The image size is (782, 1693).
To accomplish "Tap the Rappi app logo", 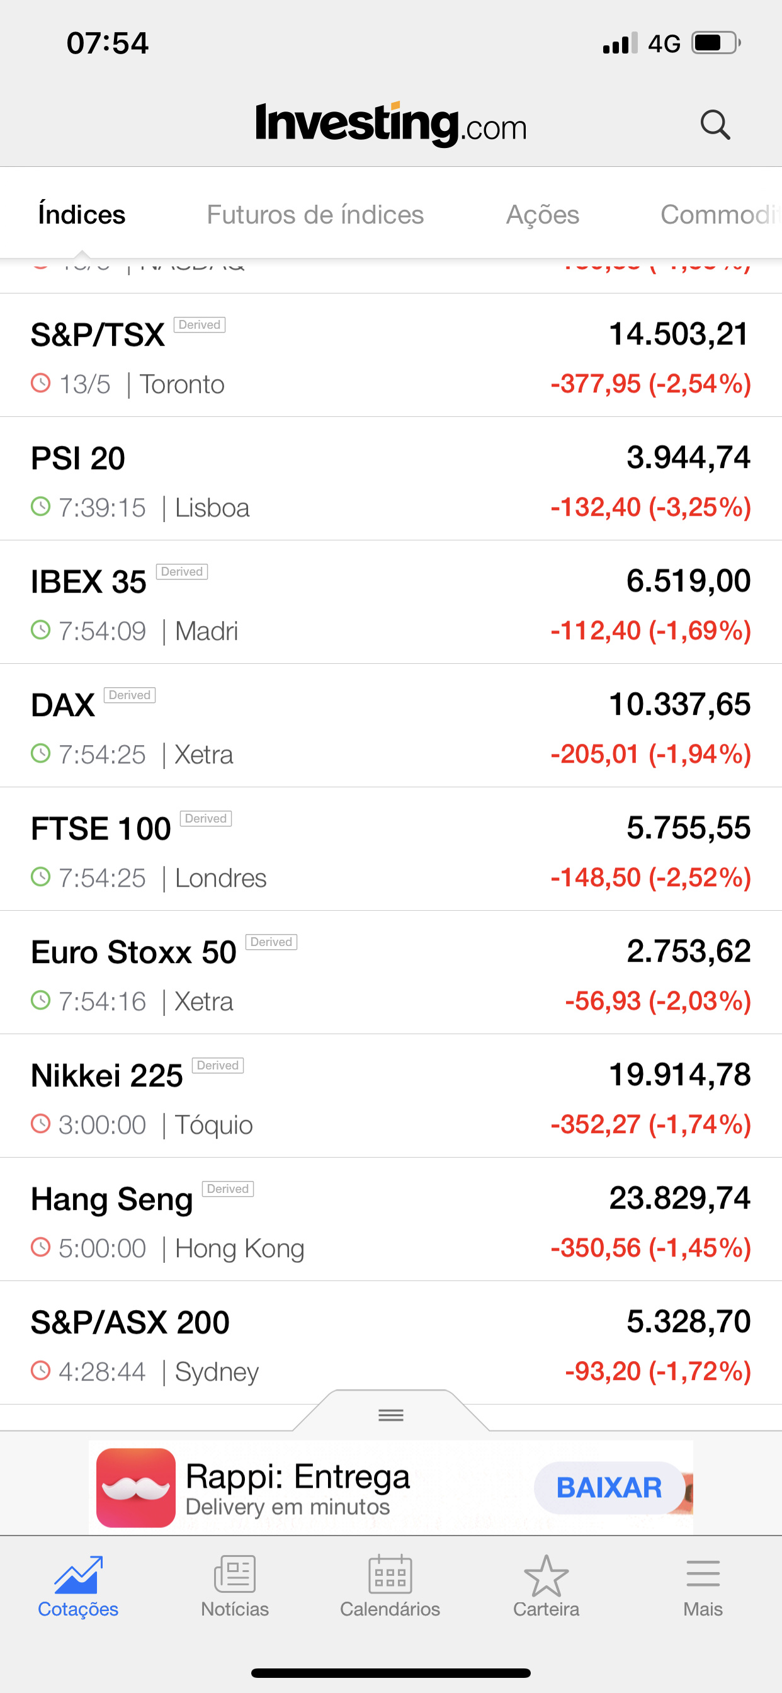I will [x=136, y=1488].
